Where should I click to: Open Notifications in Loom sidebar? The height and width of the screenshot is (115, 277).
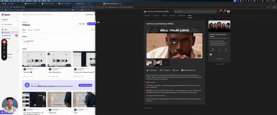point(10,35)
